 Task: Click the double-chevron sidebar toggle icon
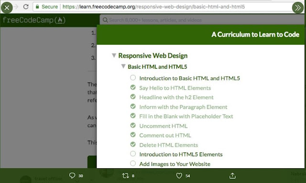(298, 8)
